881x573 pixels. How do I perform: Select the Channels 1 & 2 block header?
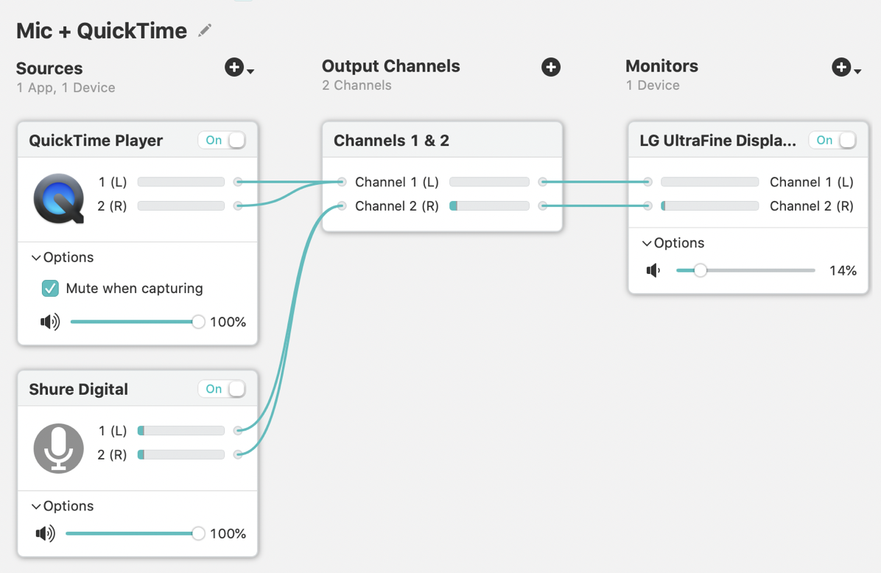pyautogui.click(x=442, y=140)
